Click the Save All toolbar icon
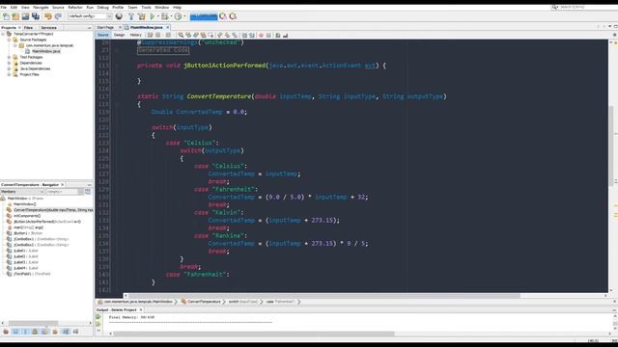This screenshot has width=618, height=347. tap(36, 16)
